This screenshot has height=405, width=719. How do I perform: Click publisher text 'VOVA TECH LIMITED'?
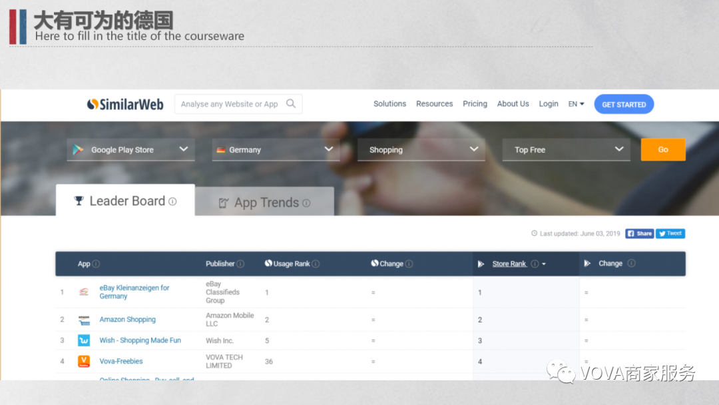click(x=224, y=362)
